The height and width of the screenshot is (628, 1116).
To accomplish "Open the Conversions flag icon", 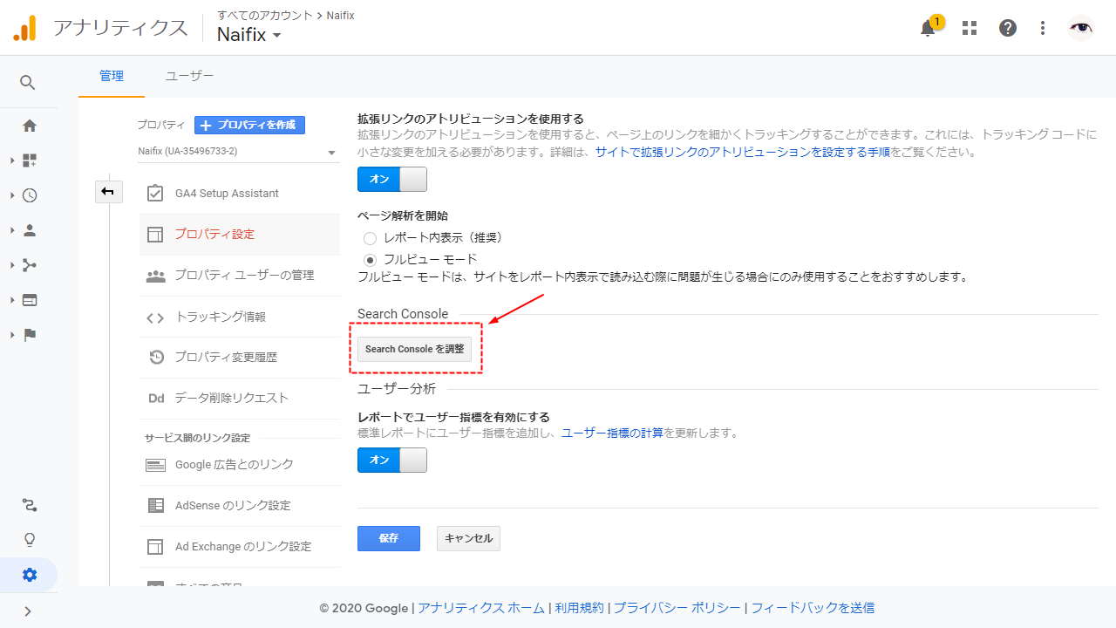I will click(x=30, y=335).
